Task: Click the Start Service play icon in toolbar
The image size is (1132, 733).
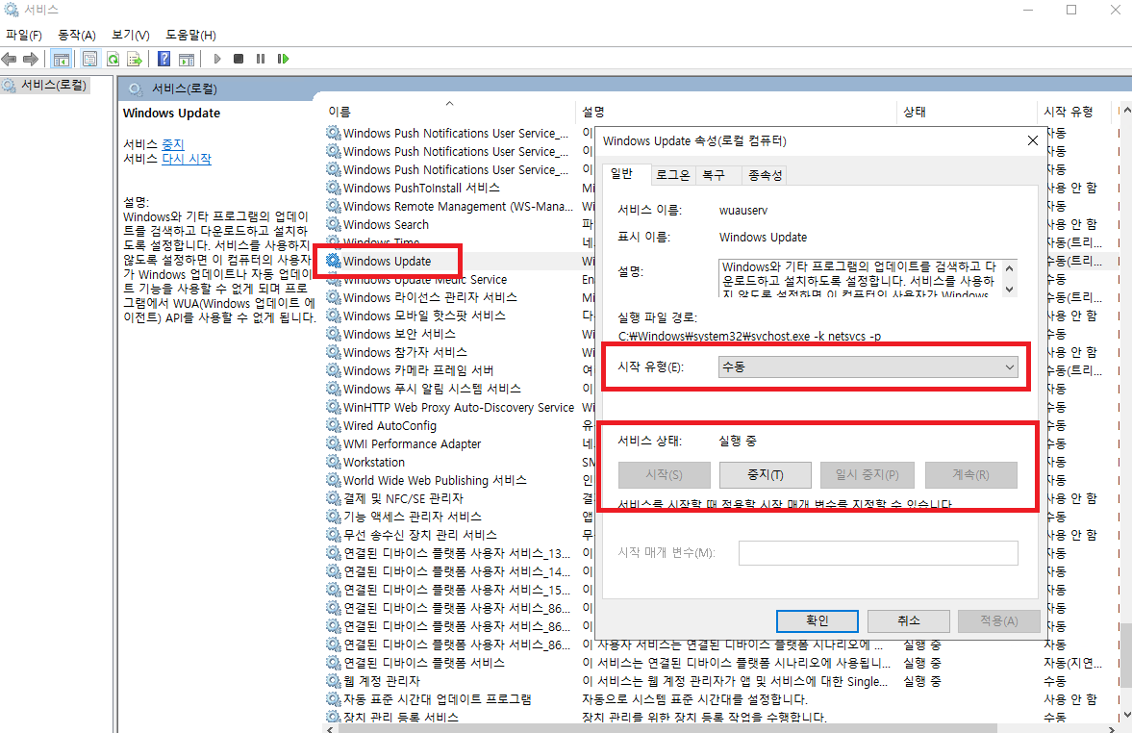Action: pyautogui.click(x=217, y=60)
